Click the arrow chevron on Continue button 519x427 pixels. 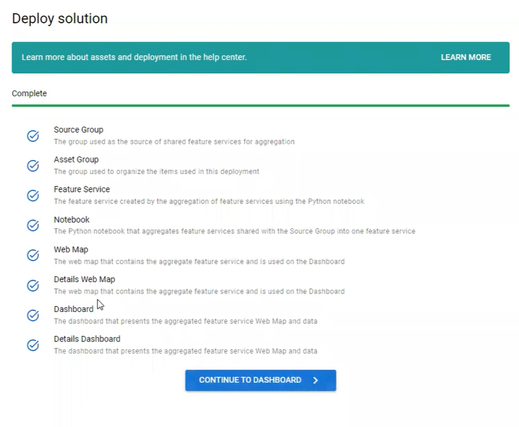(315, 380)
